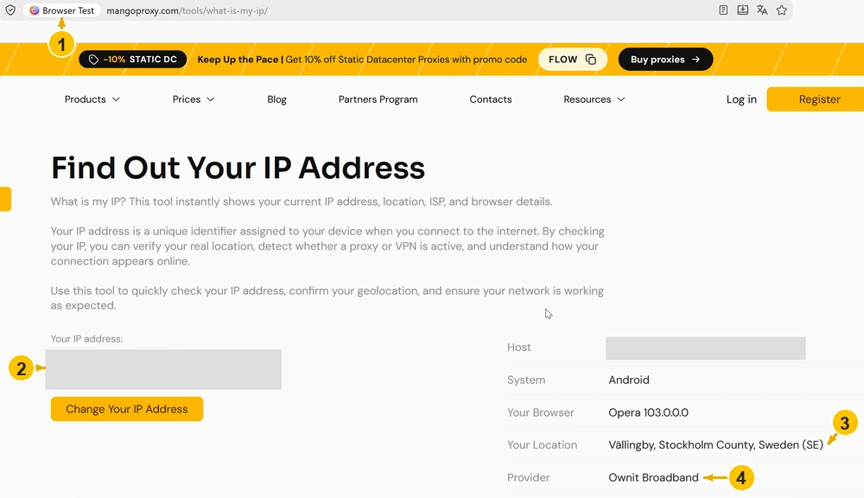Click the address bar URL

[187, 10]
